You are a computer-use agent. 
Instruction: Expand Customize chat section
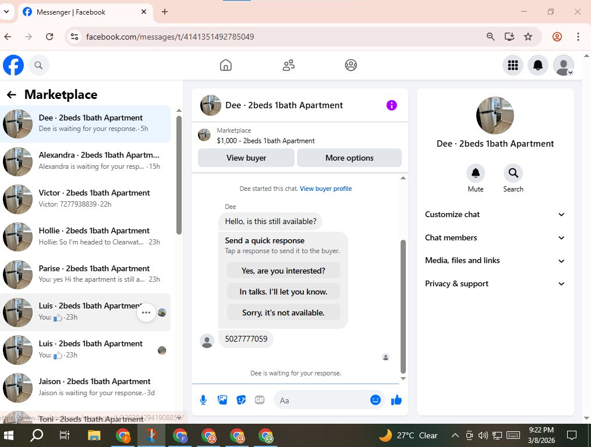495,214
